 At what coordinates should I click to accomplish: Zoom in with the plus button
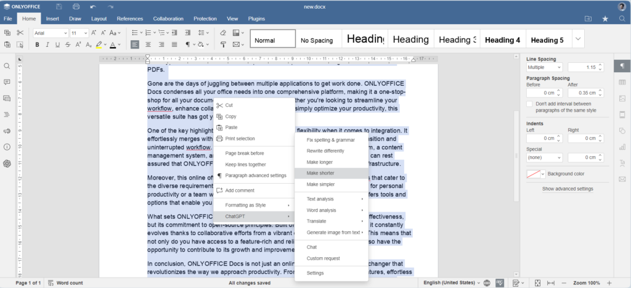[x=609, y=283]
